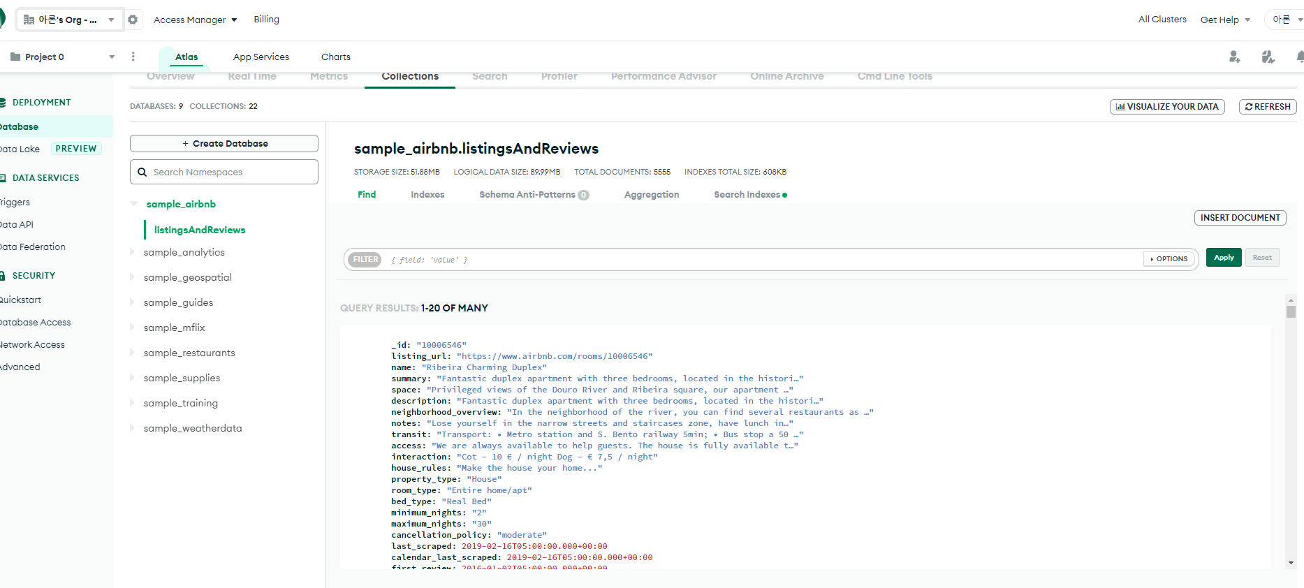Screen dimensions: 1304x588
Task: Open the project activity feed icon
Action: (1268, 57)
